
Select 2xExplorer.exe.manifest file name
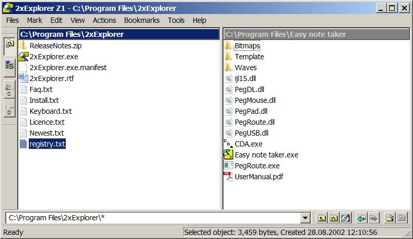[x=68, y=68]
